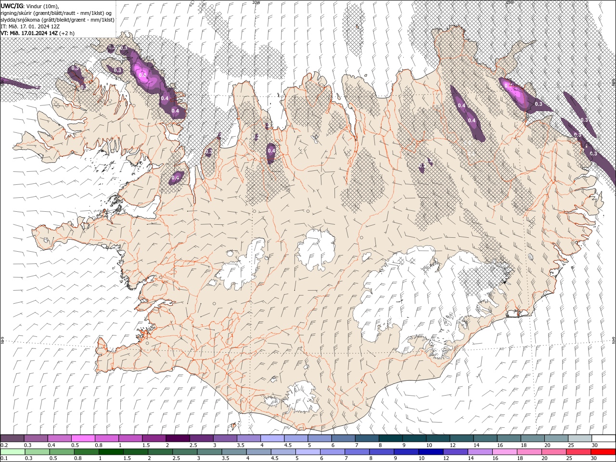Click lower legend swatch between 2 and 2.5
This screenshot has height=462, width=616.
point(160,452)
